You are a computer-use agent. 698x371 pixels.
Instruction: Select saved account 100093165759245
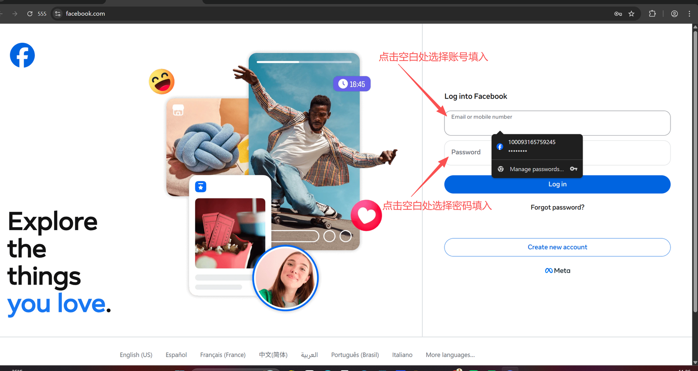[537, 146]
